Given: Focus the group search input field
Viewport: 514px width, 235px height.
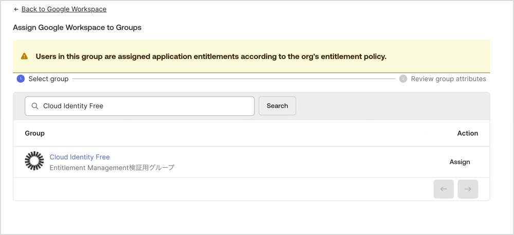Looking at the screenshot, I should point(140,106).
